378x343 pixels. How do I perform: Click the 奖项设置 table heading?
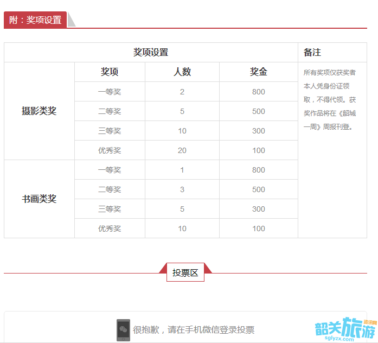click(x=151, y=52)
